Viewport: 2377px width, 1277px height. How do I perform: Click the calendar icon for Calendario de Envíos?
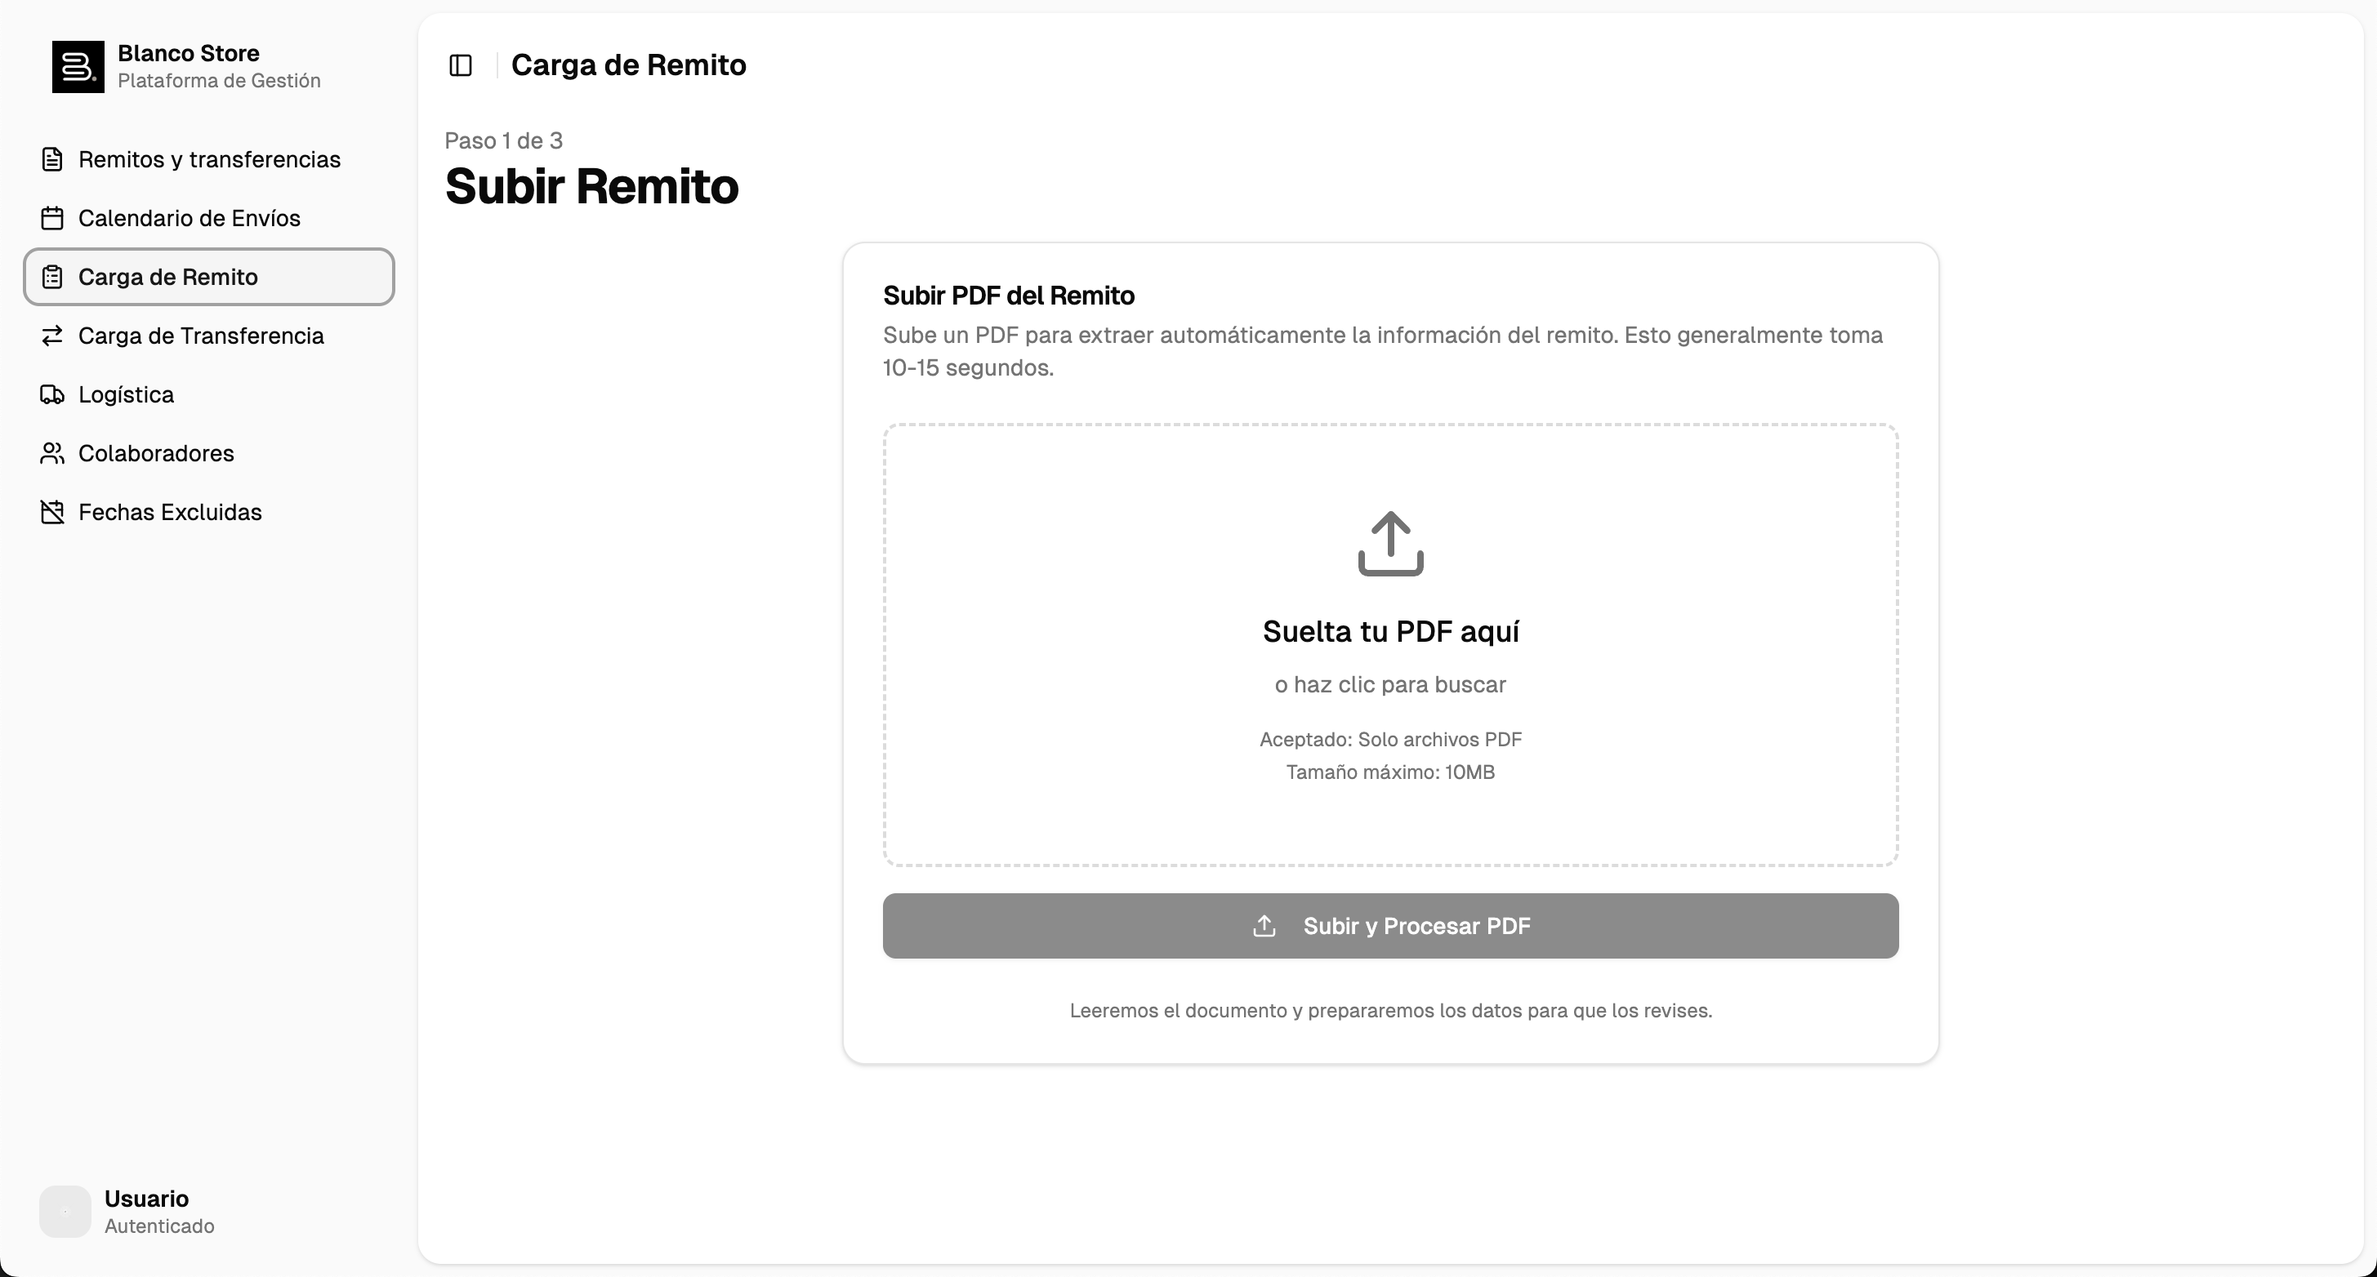click(x=52, y=219)
